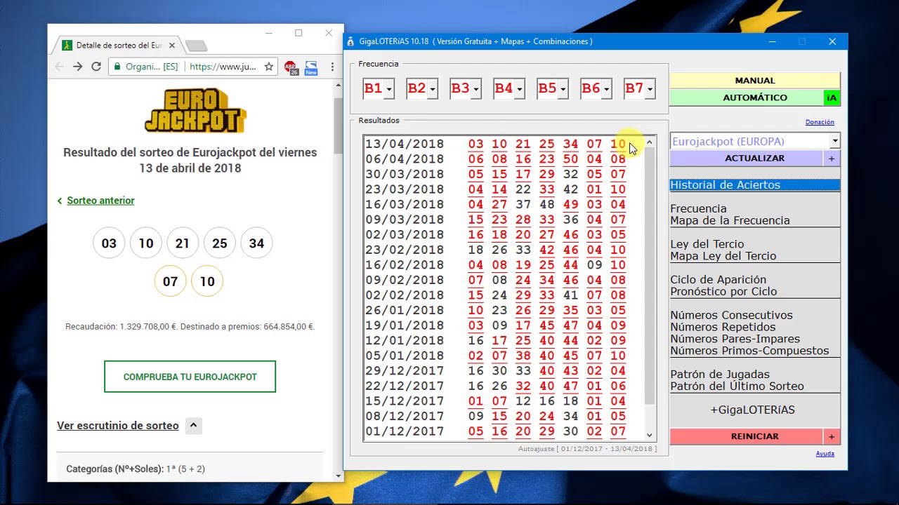Click the 13/04/2018 date in results

[x=405, y=144]
